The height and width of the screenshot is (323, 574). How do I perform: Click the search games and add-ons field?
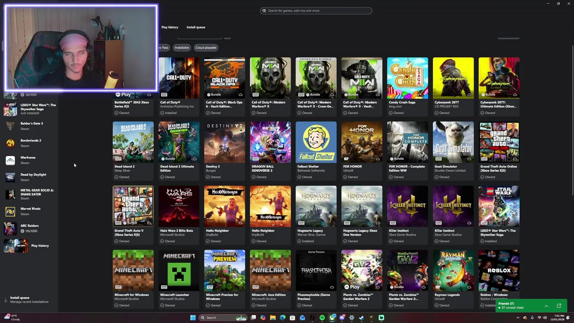coord(316,10)
